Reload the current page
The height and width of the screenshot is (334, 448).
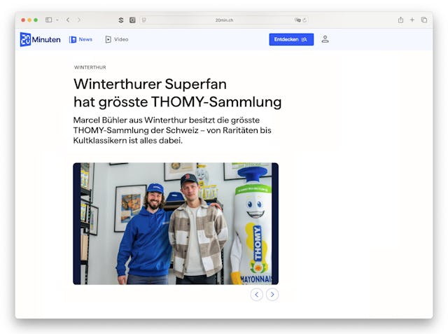coord(304,20)
